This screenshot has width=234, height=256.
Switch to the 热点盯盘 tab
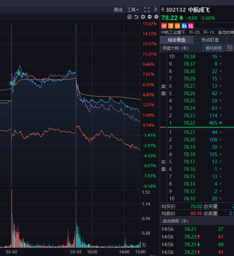[210, 40]
